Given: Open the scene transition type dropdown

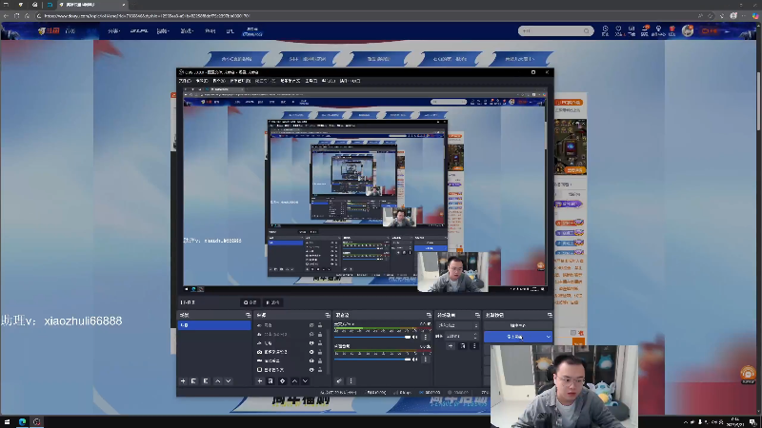Looking at the screenshot, I should click(x=458, y=325).
